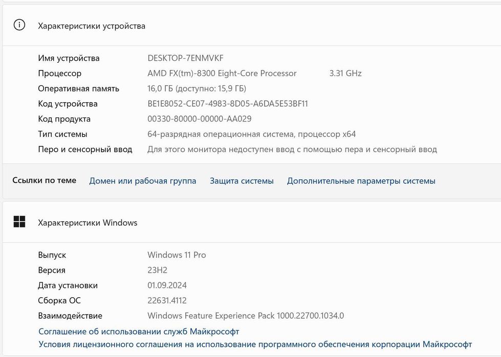Open the Защита системы link
Screen dimensions: 501x357
pos(242,181)
